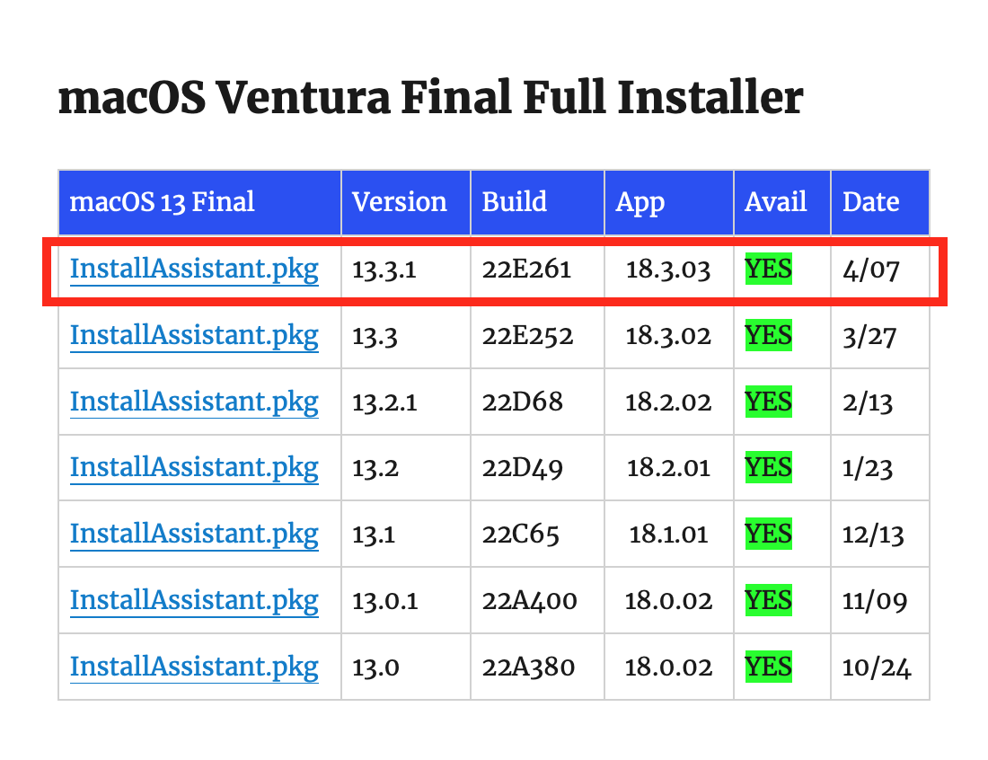Viewport: 988px width, 760px height.
Task: Click the green YES badge for 13.3.1
Action: 768,270
